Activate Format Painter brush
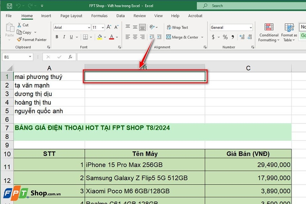 tap(32, 40)
